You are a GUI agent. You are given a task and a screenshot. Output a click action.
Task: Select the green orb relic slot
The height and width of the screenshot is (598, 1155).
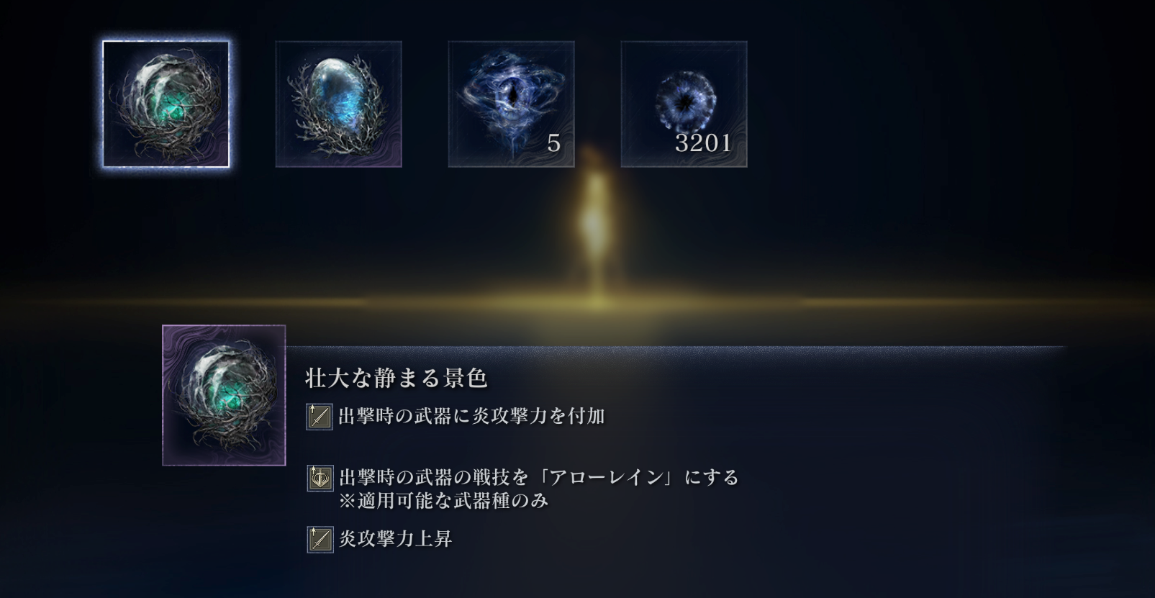click(x=166, y=104)
